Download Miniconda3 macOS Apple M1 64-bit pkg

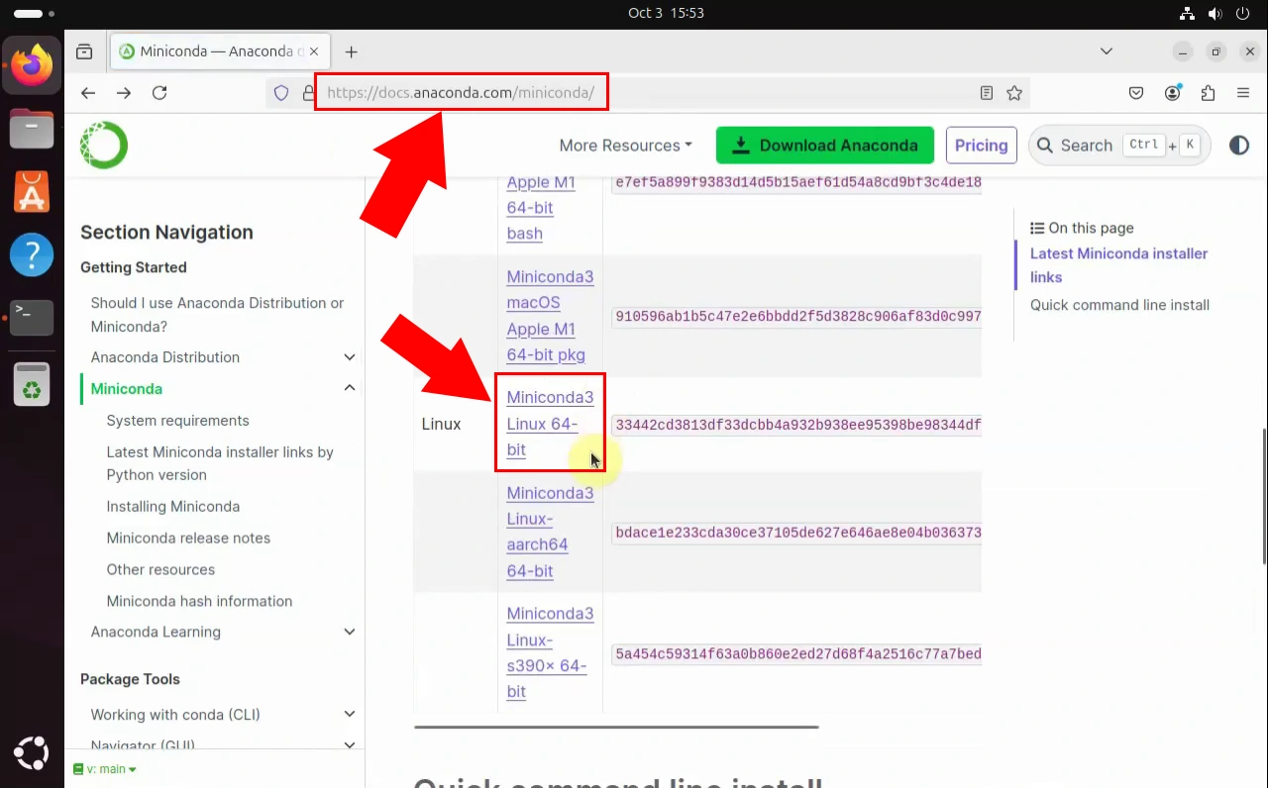[x=550, y=316]
